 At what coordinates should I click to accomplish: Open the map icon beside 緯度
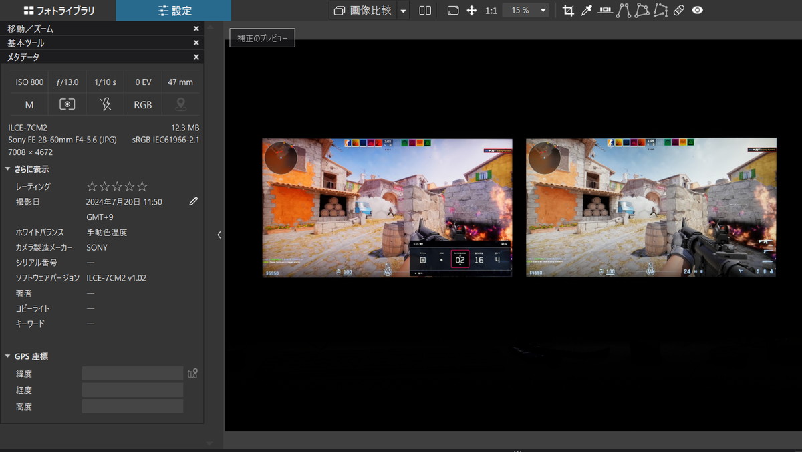(193, 374)
